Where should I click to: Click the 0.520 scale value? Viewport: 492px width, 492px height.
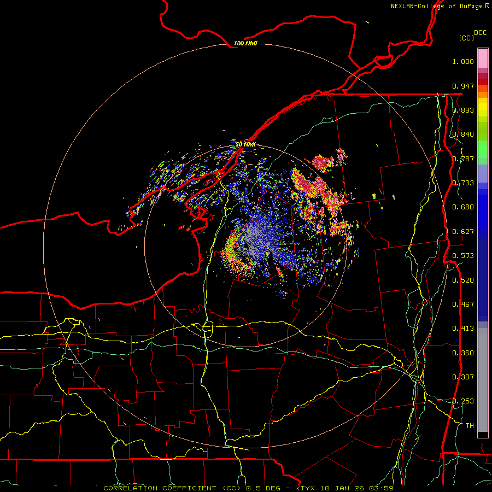pos(463,280)
